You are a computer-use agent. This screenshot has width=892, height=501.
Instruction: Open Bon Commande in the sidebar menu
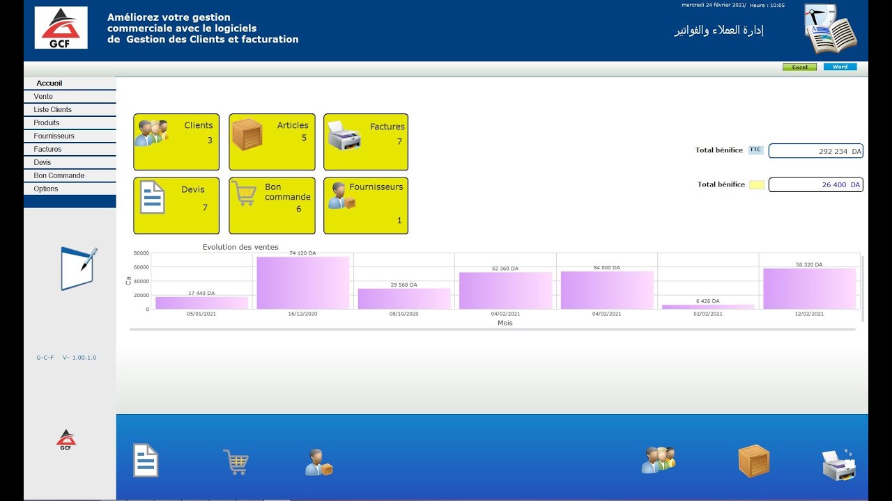(70, 176)
